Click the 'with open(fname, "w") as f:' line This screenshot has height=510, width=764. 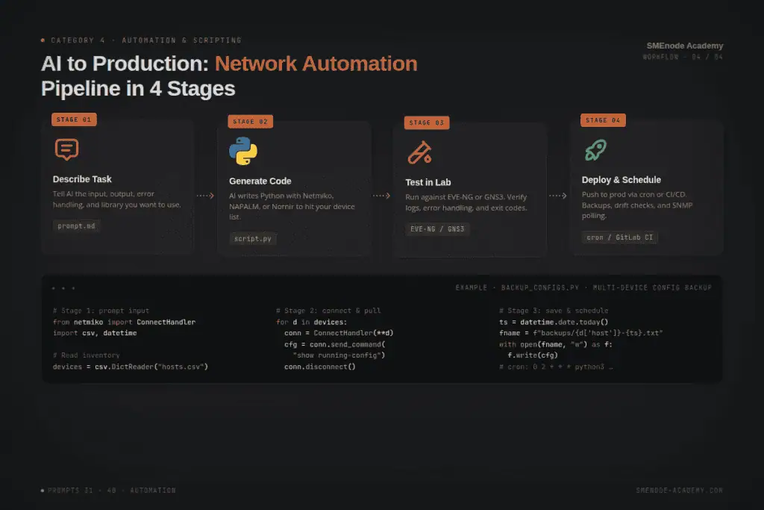pyautogui.click(x=555, y=344)
